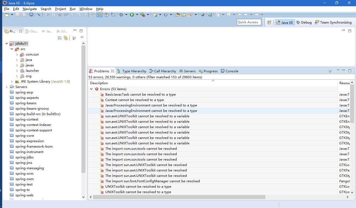Viewport: 356px width, 208px height.
Task: Click the green Run button icon
Action: point(132,15)
